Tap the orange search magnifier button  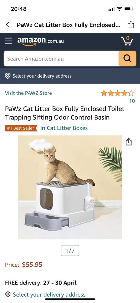point(127,58)
